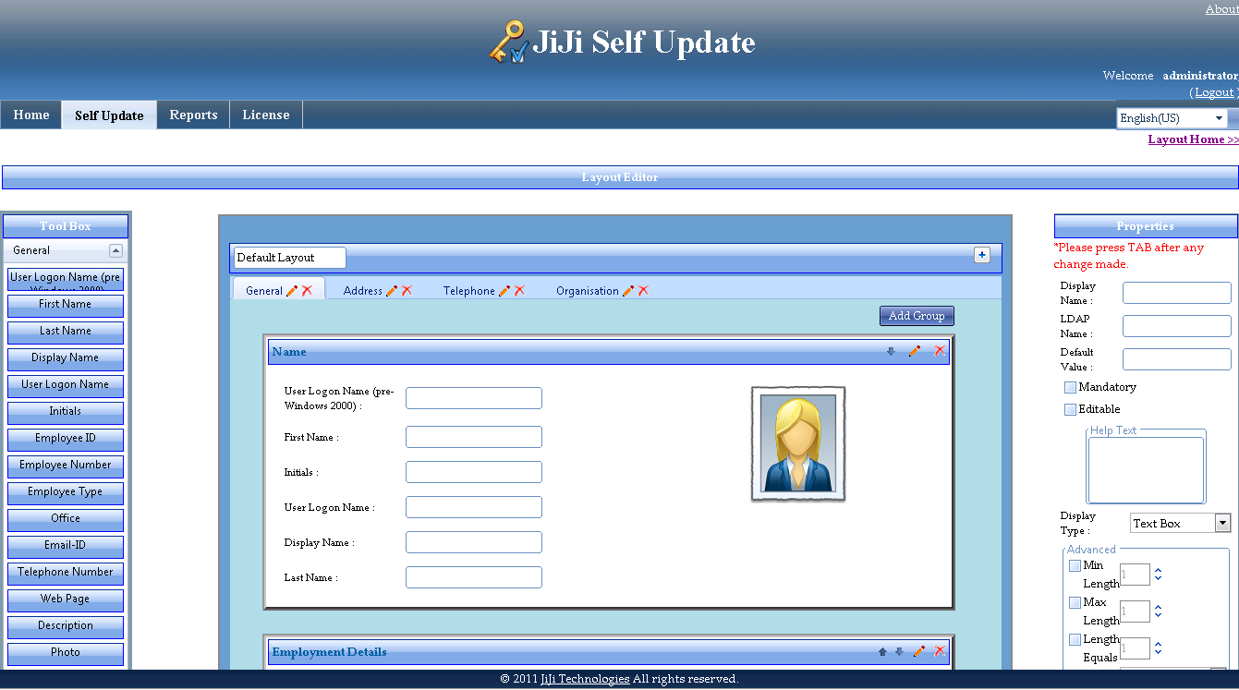This screenshot has height=690, width=1239.
Task: Edit the Telephone tab pencil icon
Action: pos(504,290)
